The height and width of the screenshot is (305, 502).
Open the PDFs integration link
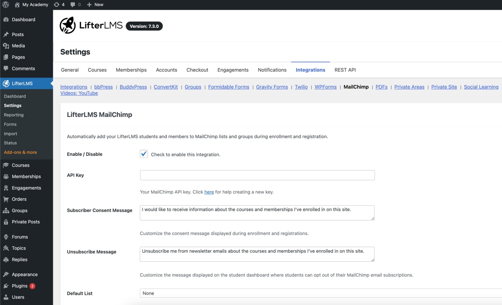pyautogui.click(x=382, y=87)
